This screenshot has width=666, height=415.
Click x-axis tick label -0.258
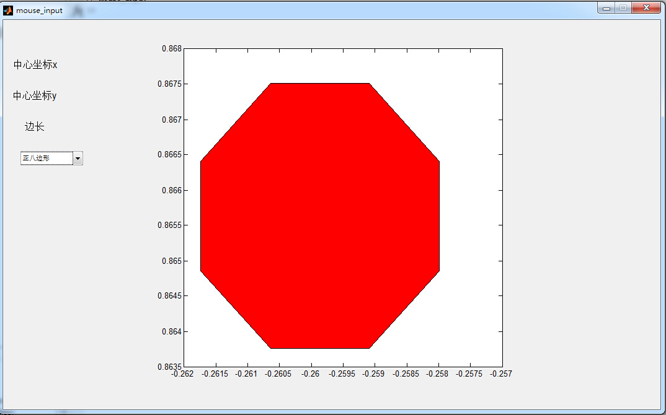437,374
